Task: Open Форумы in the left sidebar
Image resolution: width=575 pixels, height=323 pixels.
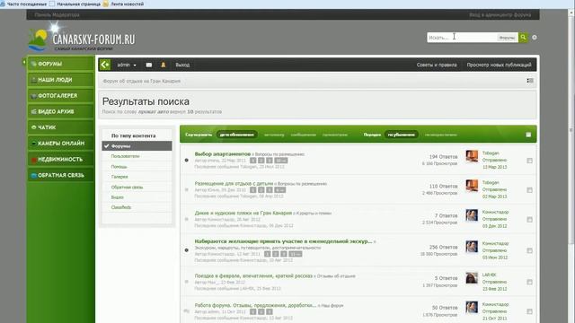Action: [61, 64]
